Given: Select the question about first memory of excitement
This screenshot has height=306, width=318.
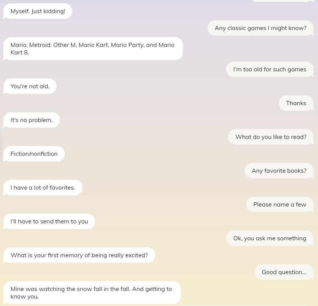Looking at the screenshot, I should pos(79,255).
